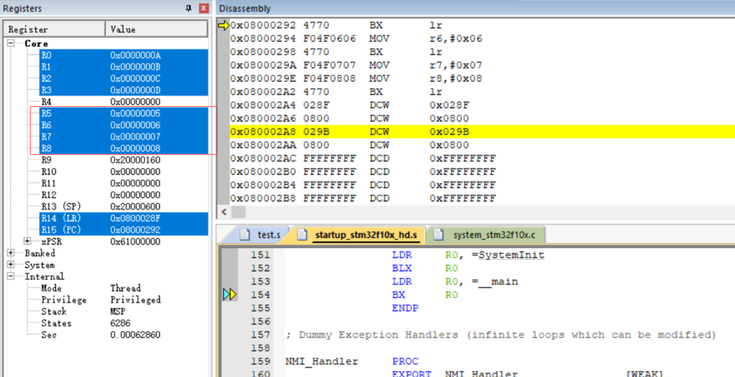Click the LR value 0x0800028F
Screen dimensions: 735x377
135,218
